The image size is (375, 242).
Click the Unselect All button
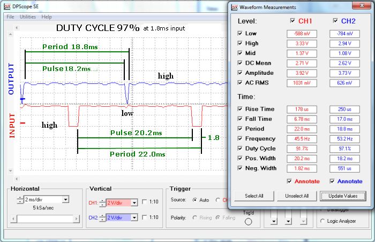click(297, 196)
